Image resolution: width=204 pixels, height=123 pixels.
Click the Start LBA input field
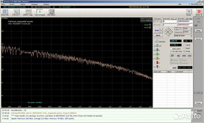[169, 21]
